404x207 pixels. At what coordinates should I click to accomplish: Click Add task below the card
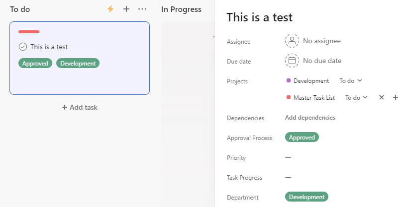pos(80,107)
